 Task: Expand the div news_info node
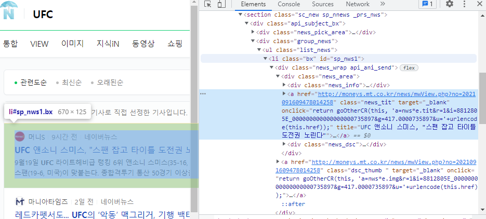pos(284,85)
